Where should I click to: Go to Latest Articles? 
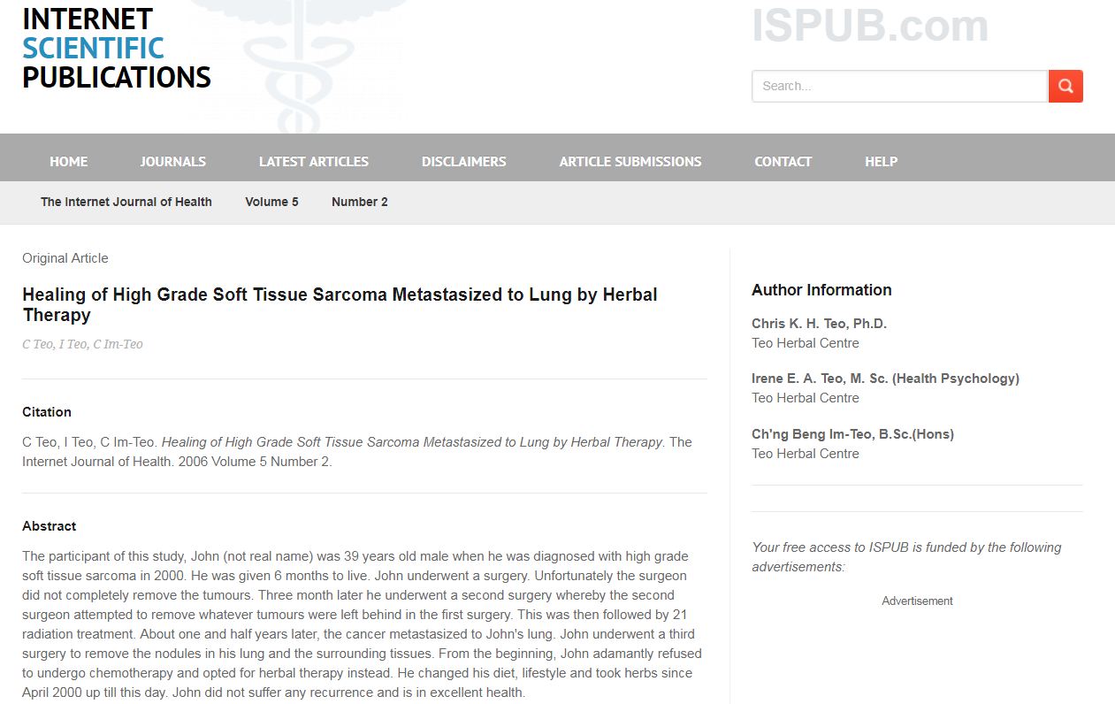click(313, 161)
